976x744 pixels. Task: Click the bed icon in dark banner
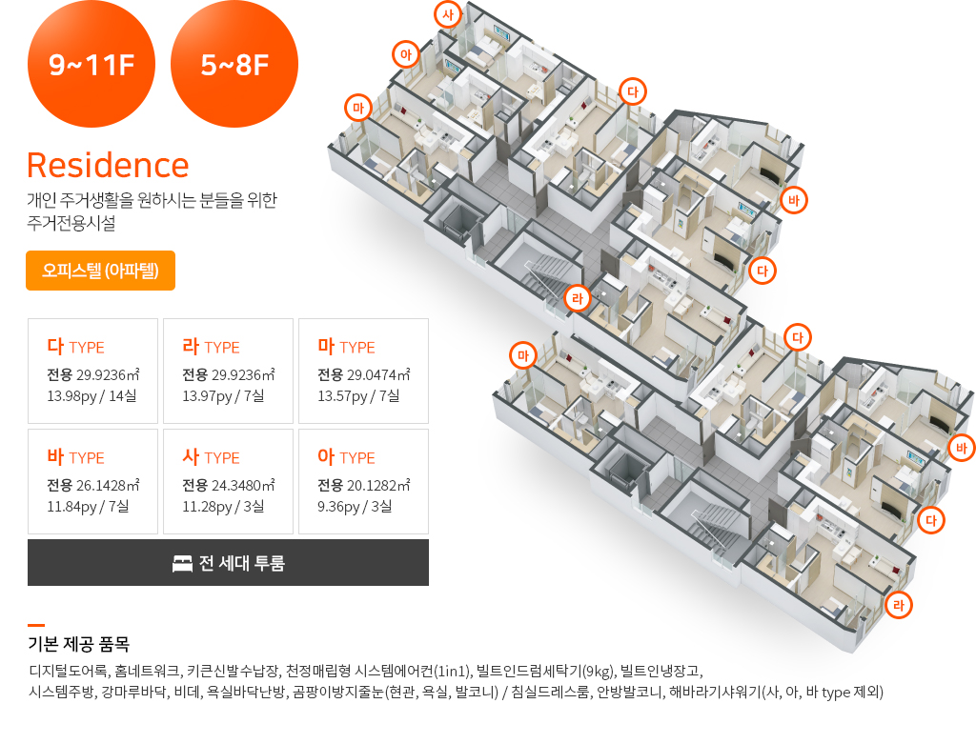(x=182, y=564)
